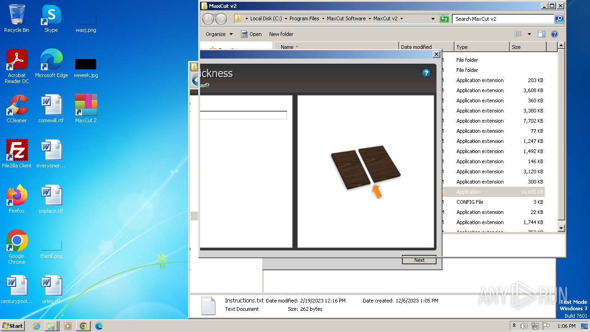
Task: Click Explorer's Back navigation arrow
Action: (x=208, y=19)
